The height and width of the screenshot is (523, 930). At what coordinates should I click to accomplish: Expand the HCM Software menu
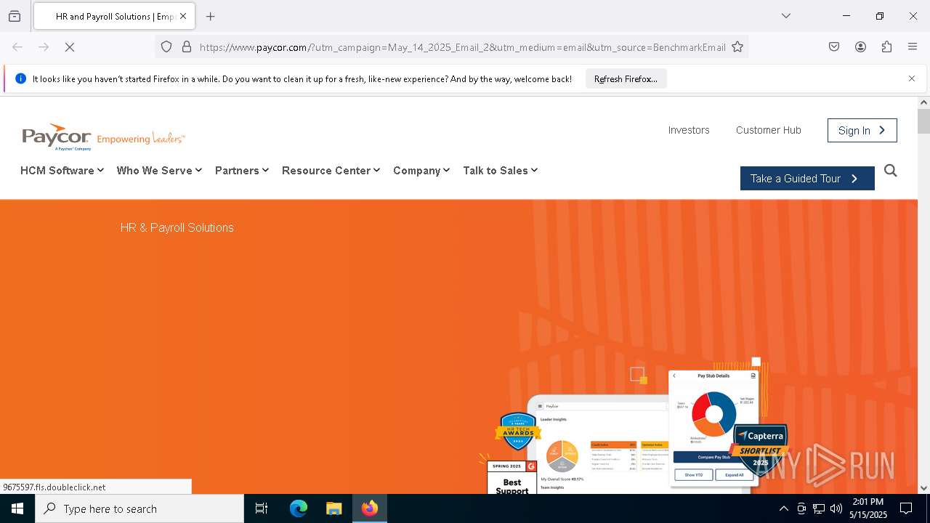62,171
